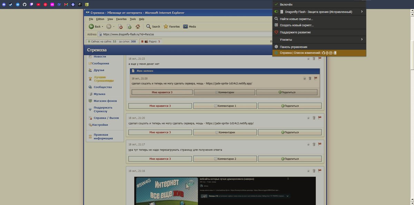Go to 'Магазин фонов' in the sidebar
The image size is (414, 205).
[105, 101]
